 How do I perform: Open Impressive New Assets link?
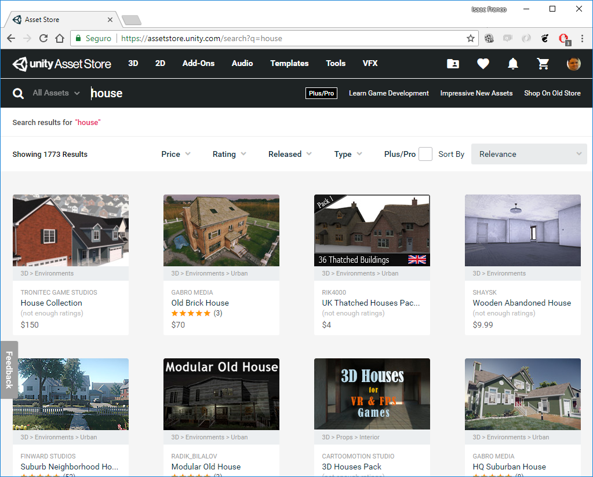(x=476, y=93)
